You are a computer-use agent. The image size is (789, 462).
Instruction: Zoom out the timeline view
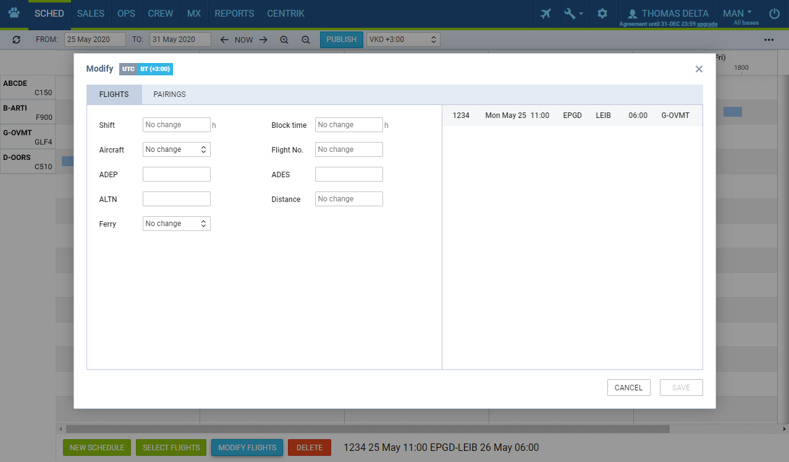[x=305, y=40]
